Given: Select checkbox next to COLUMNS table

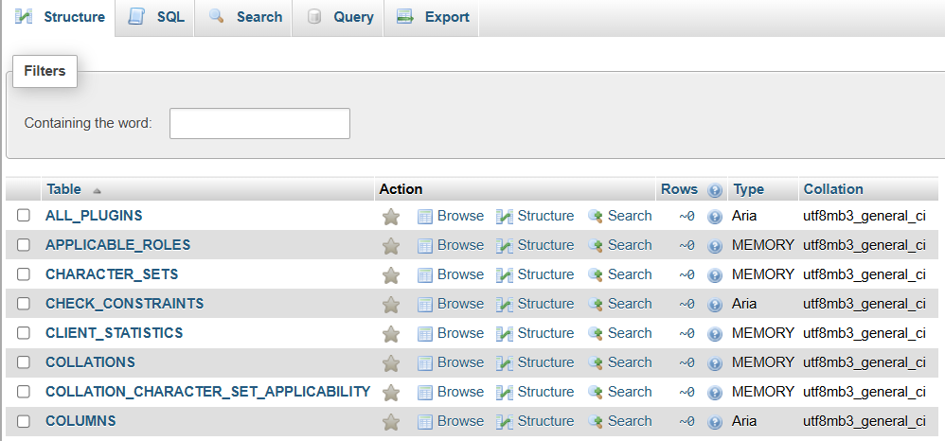Looking at the screenshot, I should click(x=24, y=420).
